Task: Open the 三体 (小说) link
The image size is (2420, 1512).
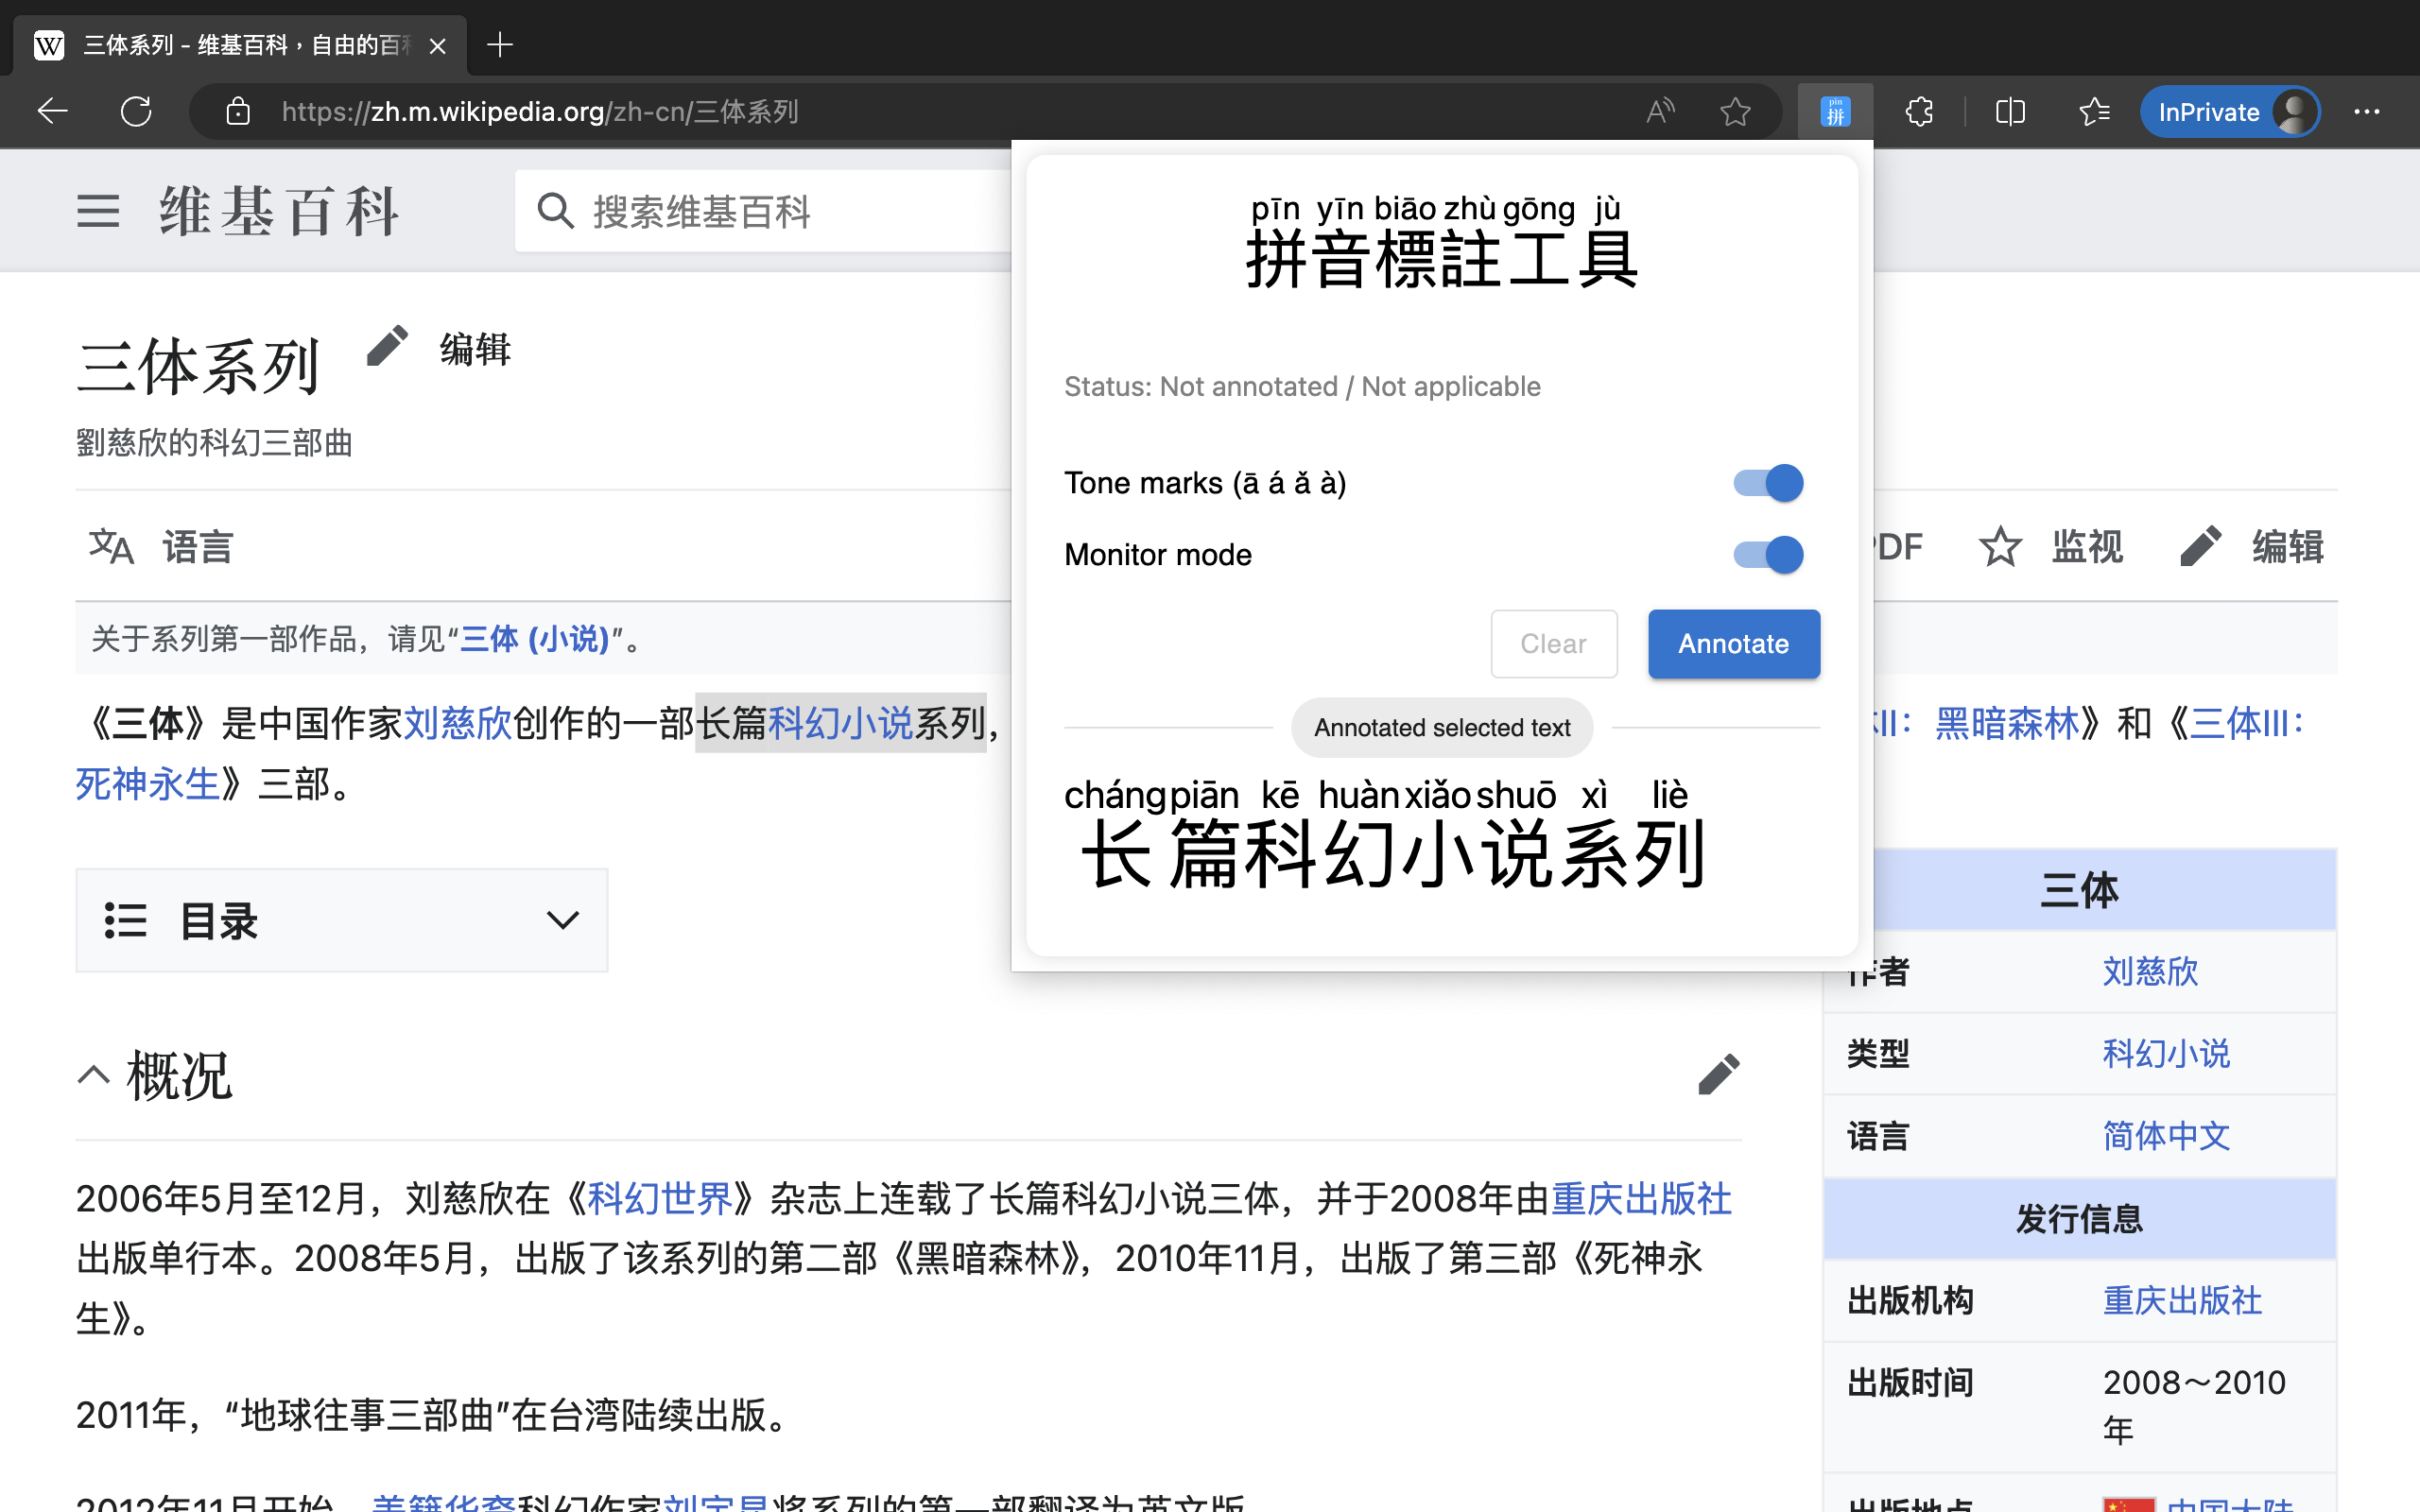Action: tap(534, 639)
